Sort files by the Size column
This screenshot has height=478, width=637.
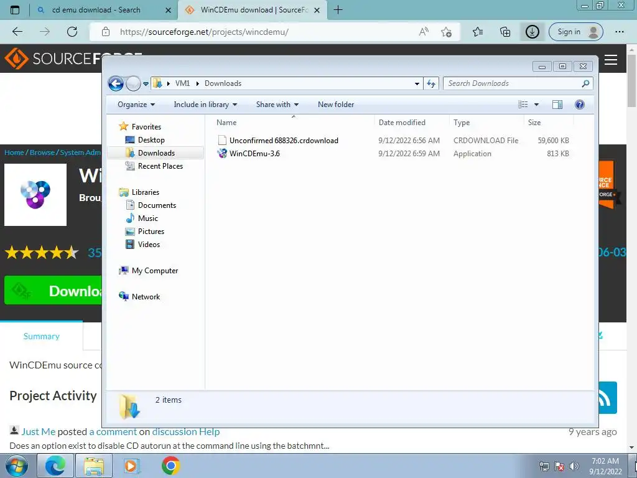point(534,123)
